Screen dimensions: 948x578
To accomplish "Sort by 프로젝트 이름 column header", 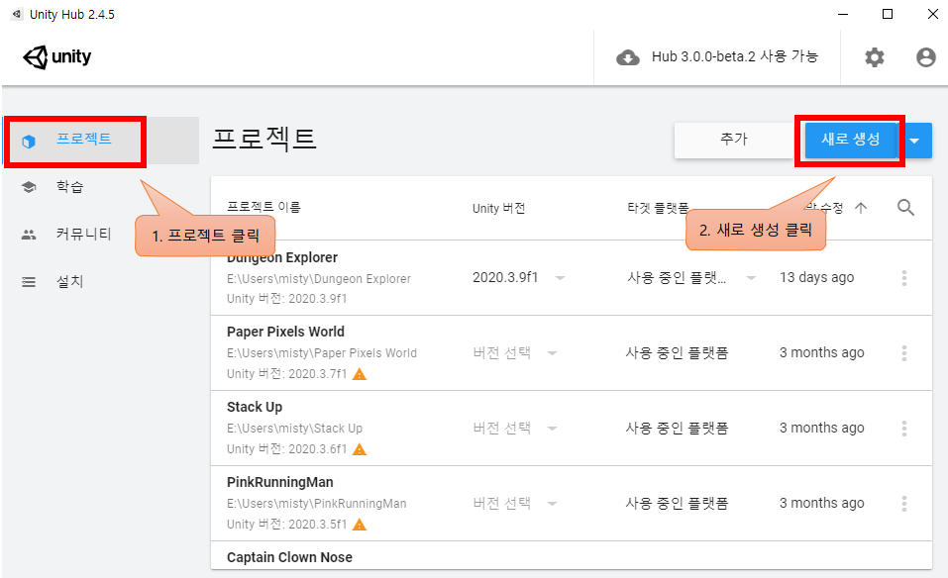I will [263, 207].
